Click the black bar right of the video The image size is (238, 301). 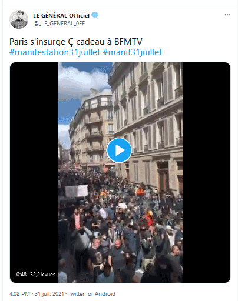(x=207, y=172)
